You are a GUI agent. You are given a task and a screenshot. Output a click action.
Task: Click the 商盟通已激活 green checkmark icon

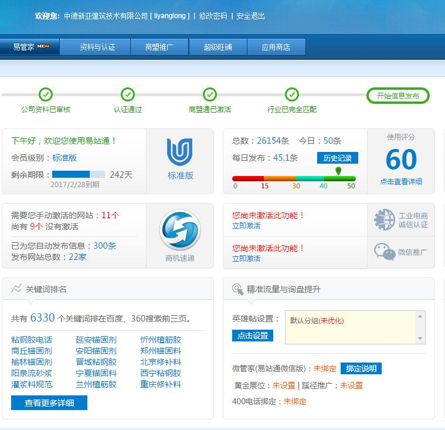pos(210,94)
